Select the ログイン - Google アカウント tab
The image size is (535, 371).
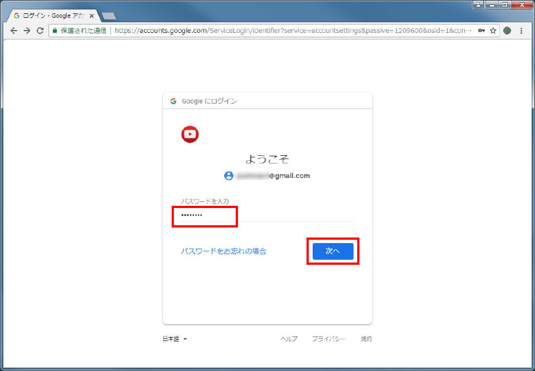54,16
